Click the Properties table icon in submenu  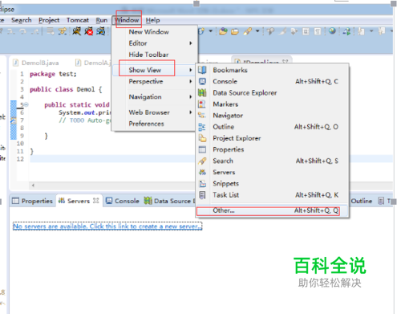click(x=202, y=149)
